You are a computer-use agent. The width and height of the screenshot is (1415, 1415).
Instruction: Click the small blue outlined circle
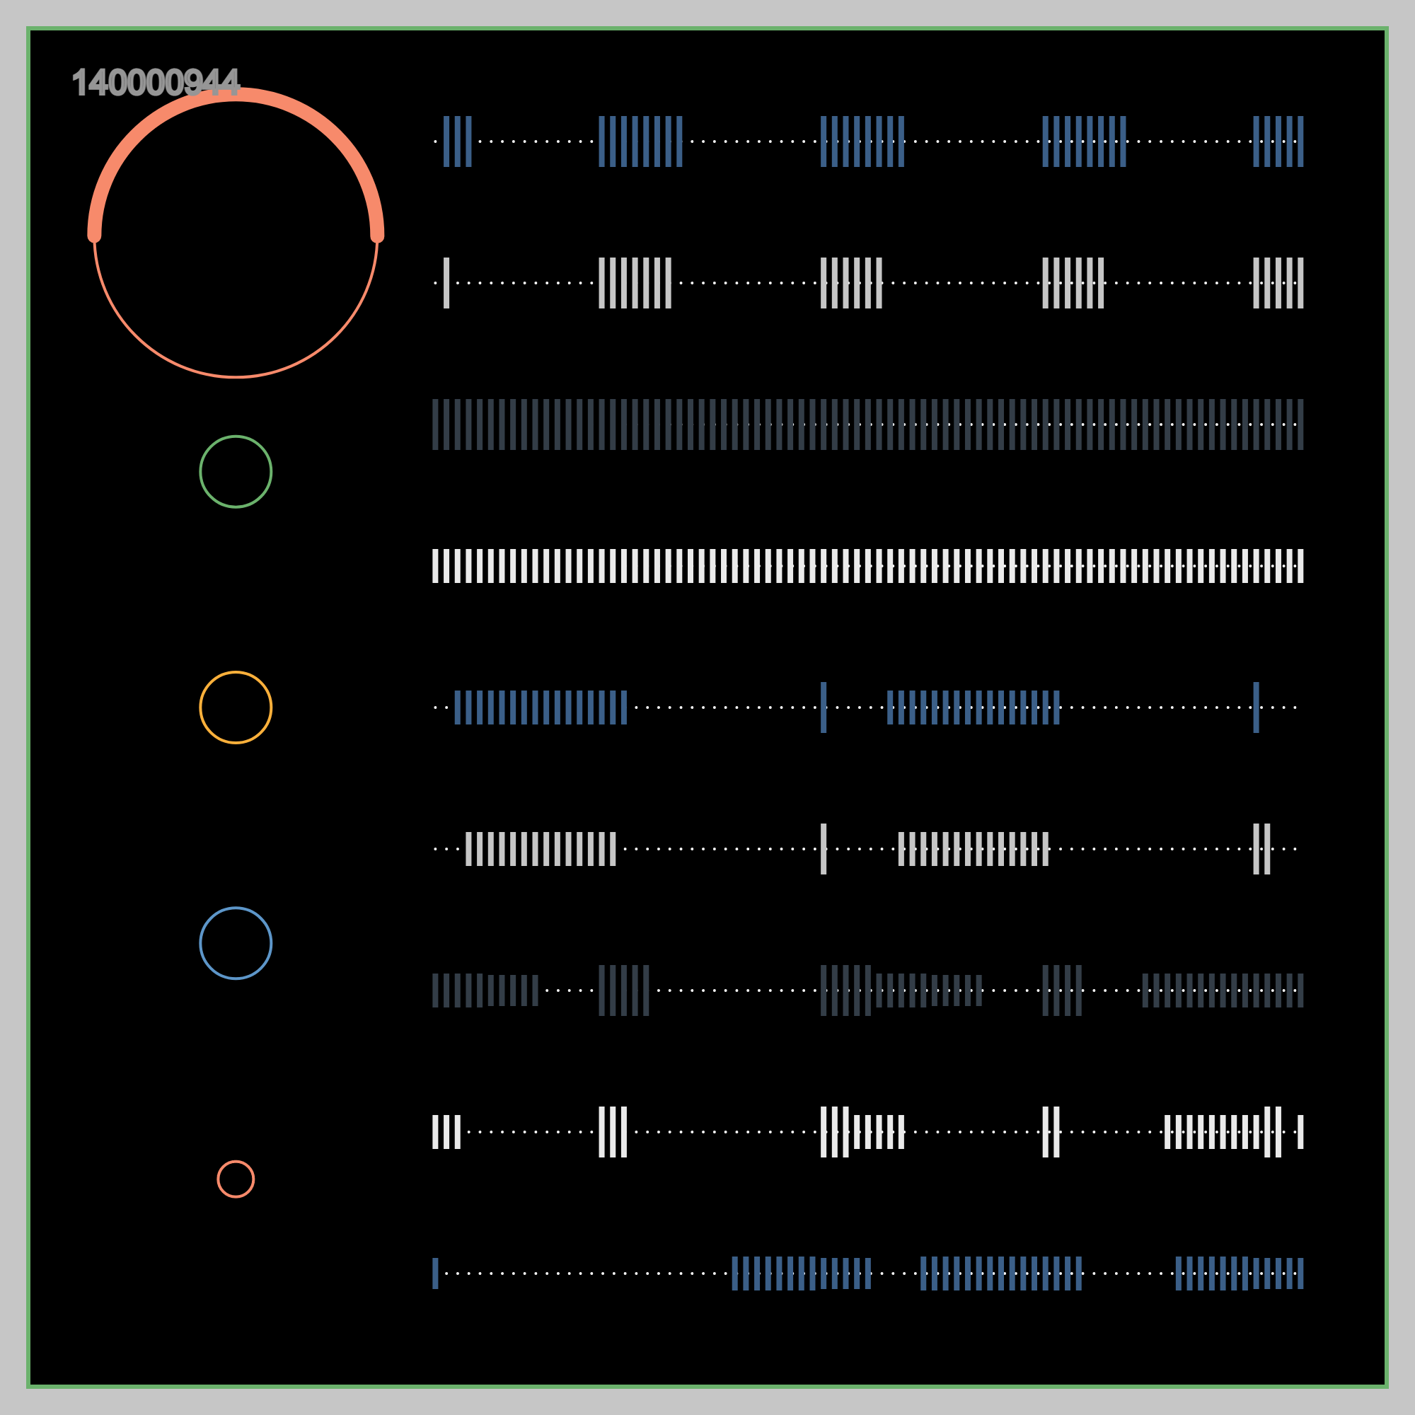[235, 943]
